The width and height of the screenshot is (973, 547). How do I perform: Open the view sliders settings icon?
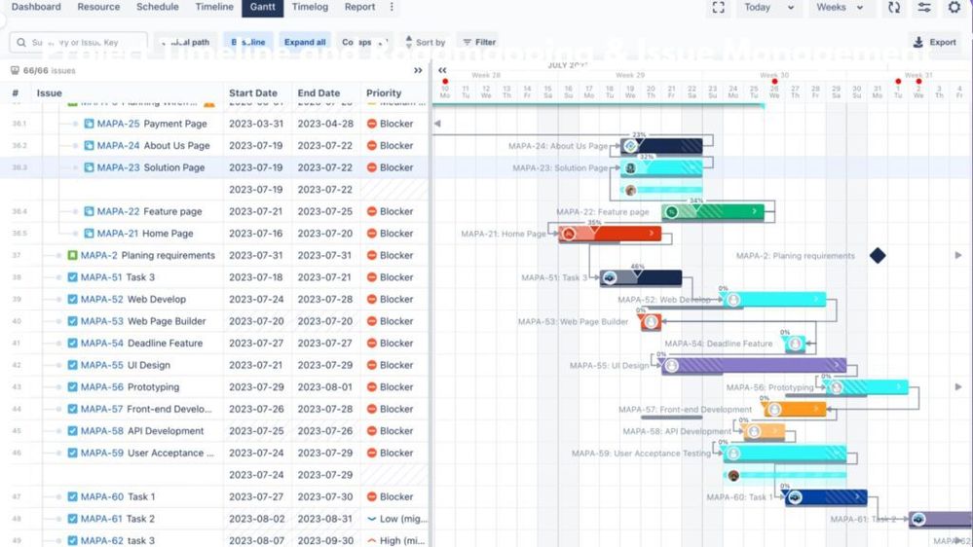(924, 8)
